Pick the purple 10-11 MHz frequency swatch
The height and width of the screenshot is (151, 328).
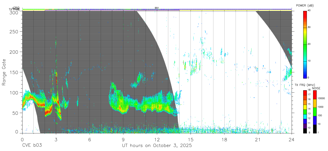[x=305, y=126]
